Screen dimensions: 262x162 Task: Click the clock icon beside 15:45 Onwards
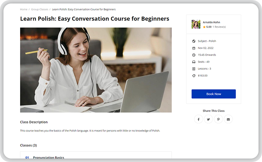click(194, 55)
